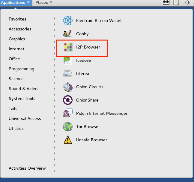
Task: Click the Onion Circuits magnifier icon
Action: pos(68,87)
